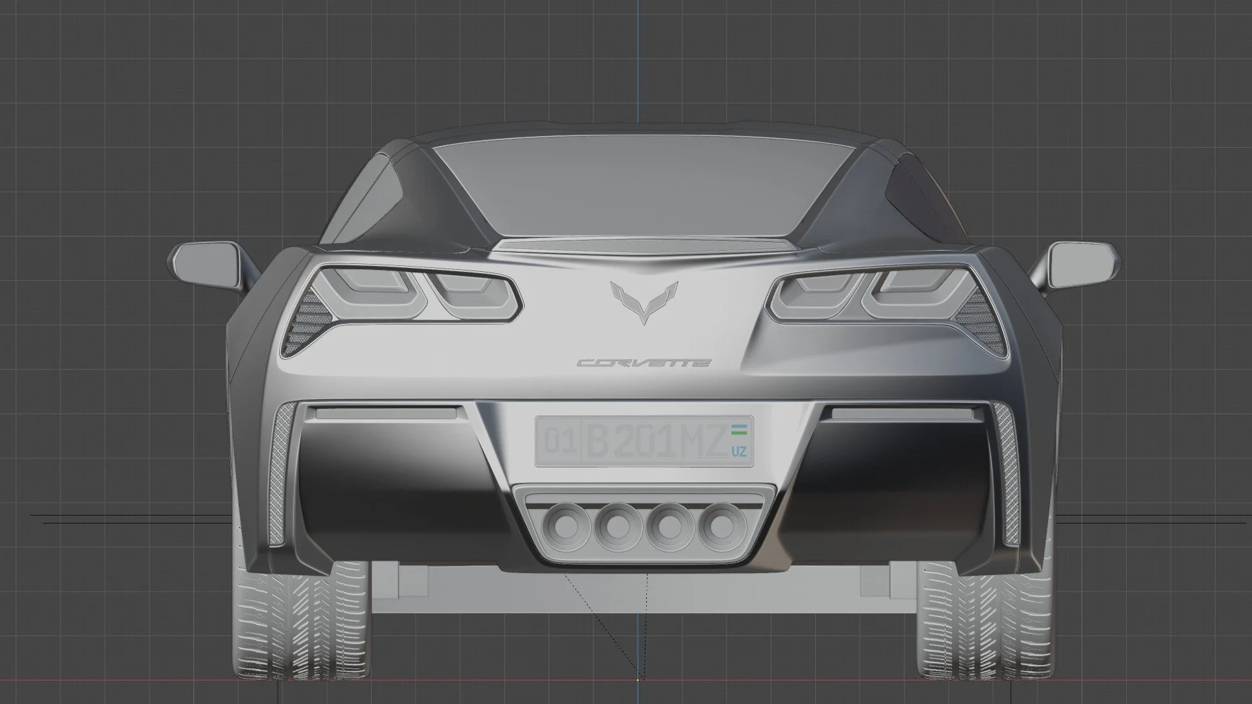Click the left bumper reflector strip
This screenshot has height=704, width=1252.
pyautogui.click(x=386, y=413)
